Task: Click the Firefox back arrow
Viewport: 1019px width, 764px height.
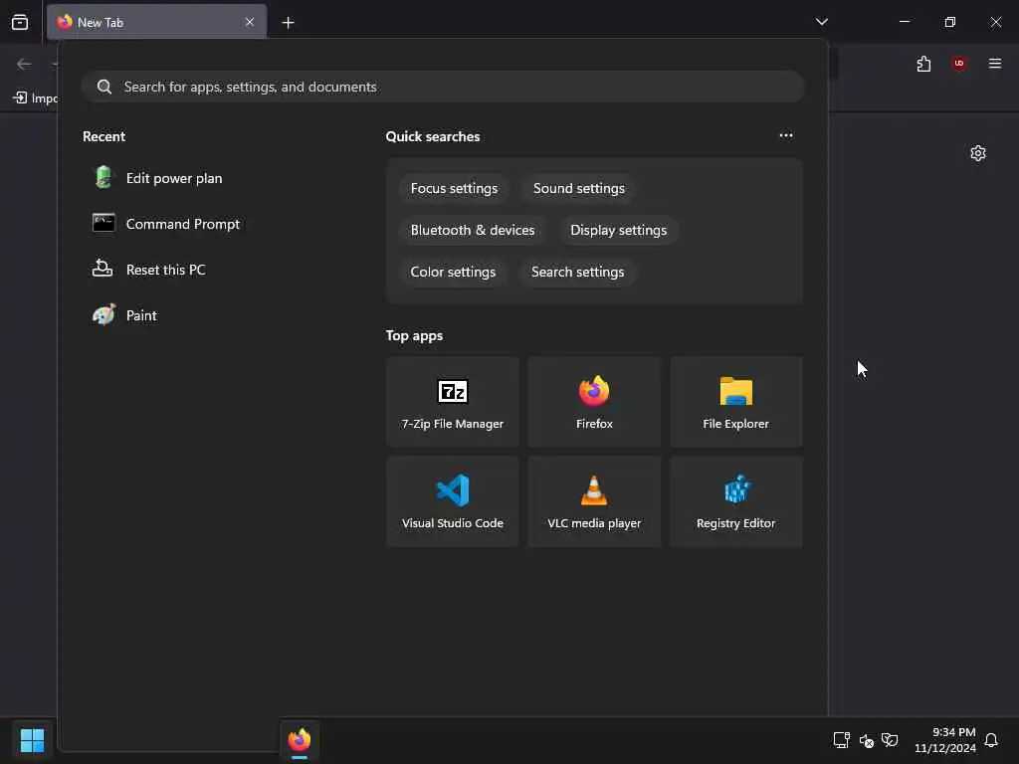Action: [x=24, y=64]
